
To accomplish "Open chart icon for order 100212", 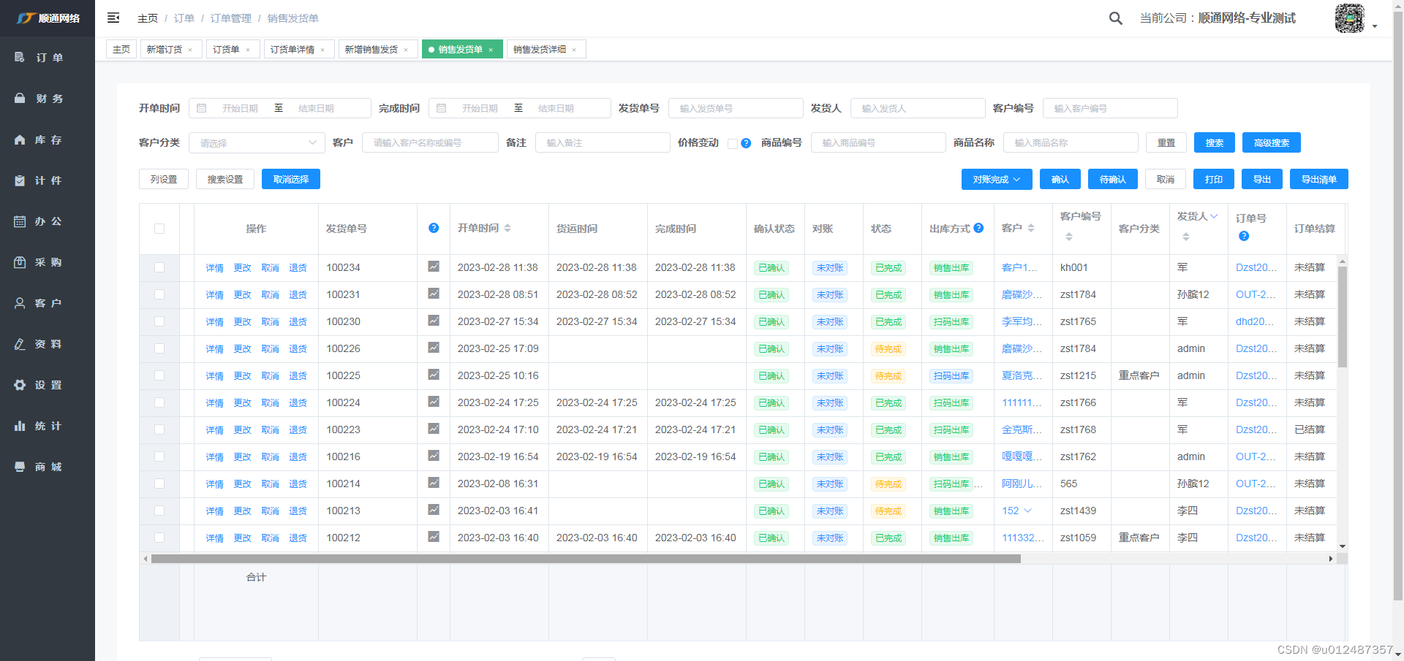I will tap(434, 537).
